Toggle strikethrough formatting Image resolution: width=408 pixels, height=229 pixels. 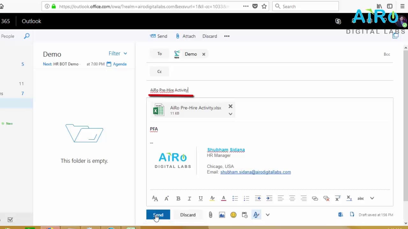click(x=361, y=198)
